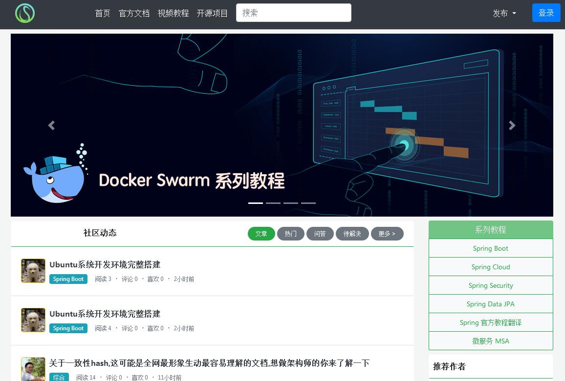565x381 pixels.
Task: Open the 官方文档 navigation item
Action: click(134, 13)
